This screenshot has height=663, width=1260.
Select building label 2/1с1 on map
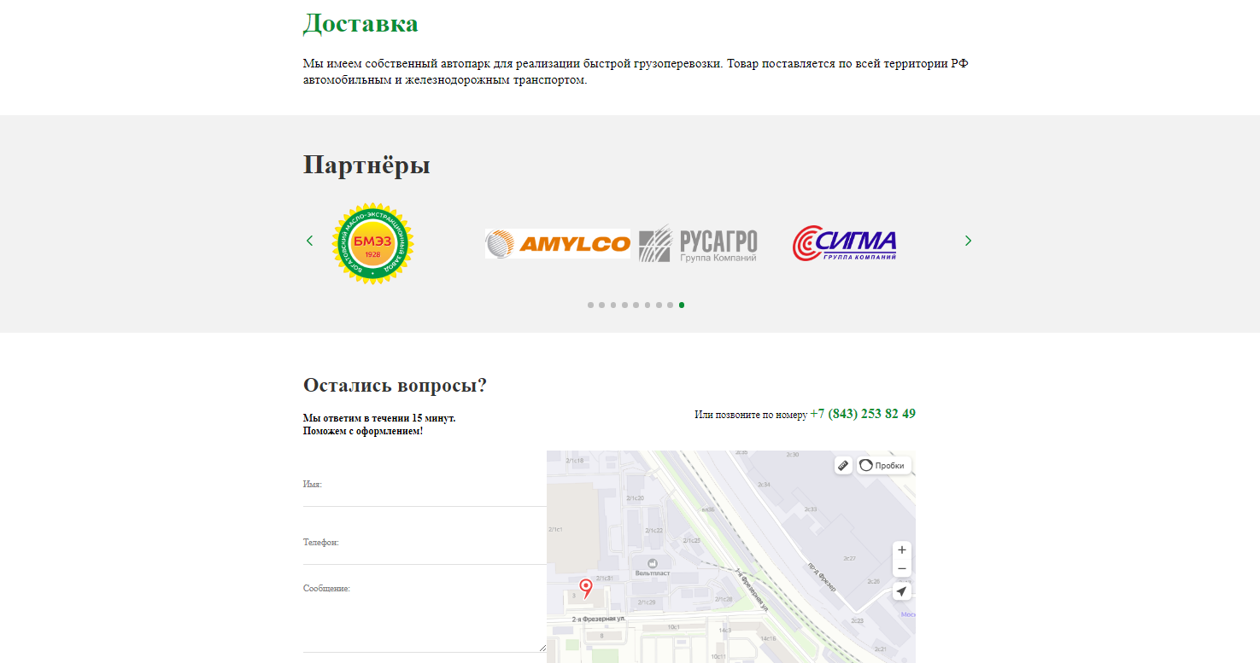click(555, 530)
